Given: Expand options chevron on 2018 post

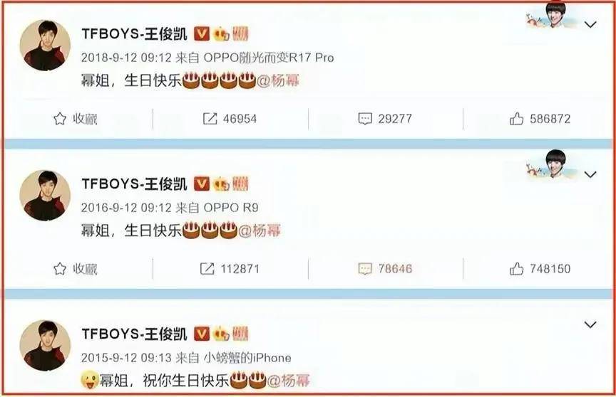Looking at the screenshot, I should [x=590, y=25].
